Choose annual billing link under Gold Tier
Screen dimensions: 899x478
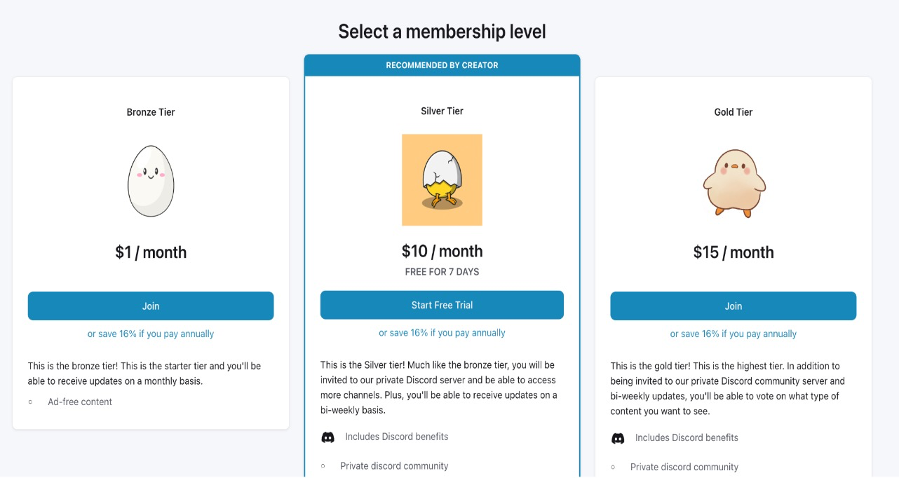tap(733, 334)
